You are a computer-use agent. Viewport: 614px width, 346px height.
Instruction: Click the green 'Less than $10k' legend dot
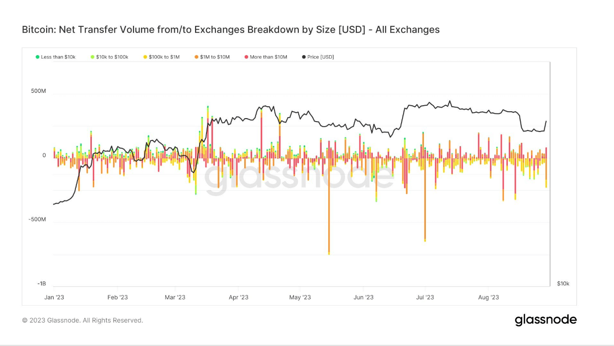pyautogui.click(x=37, y=57)
